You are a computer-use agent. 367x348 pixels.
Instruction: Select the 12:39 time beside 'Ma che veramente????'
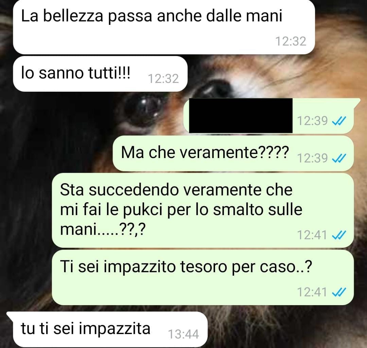click(312, 158)
